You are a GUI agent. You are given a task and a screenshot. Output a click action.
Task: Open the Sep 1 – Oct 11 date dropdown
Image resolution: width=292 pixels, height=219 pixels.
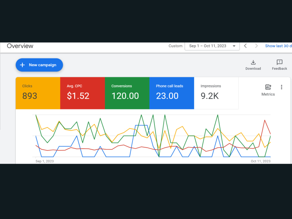(212, 46)
